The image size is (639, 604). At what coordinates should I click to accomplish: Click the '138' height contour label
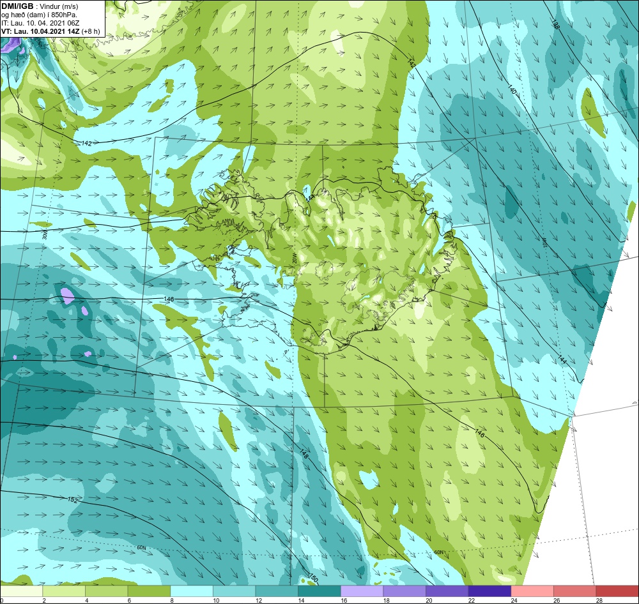point(555,24)
